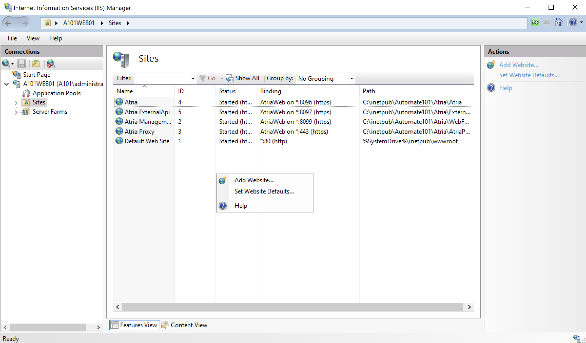Expand the Sites tree node
The image size is (586, 343).
(x=16, y=103)
